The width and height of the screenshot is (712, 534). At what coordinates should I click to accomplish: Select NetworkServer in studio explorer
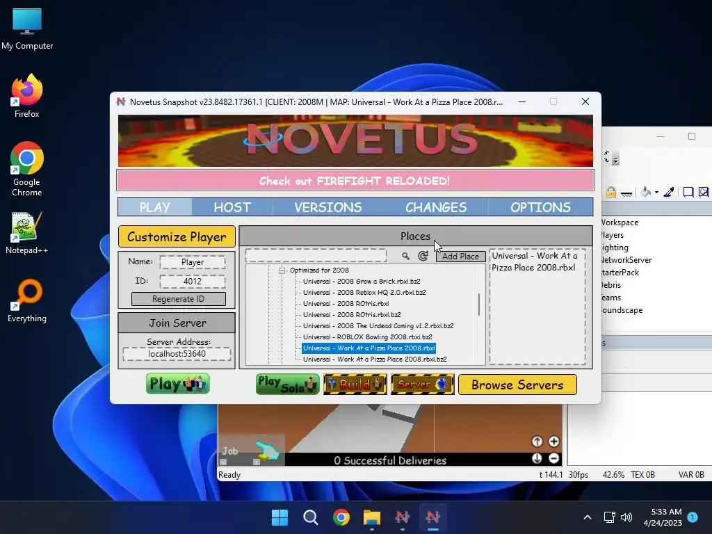(x=626, y=260)
